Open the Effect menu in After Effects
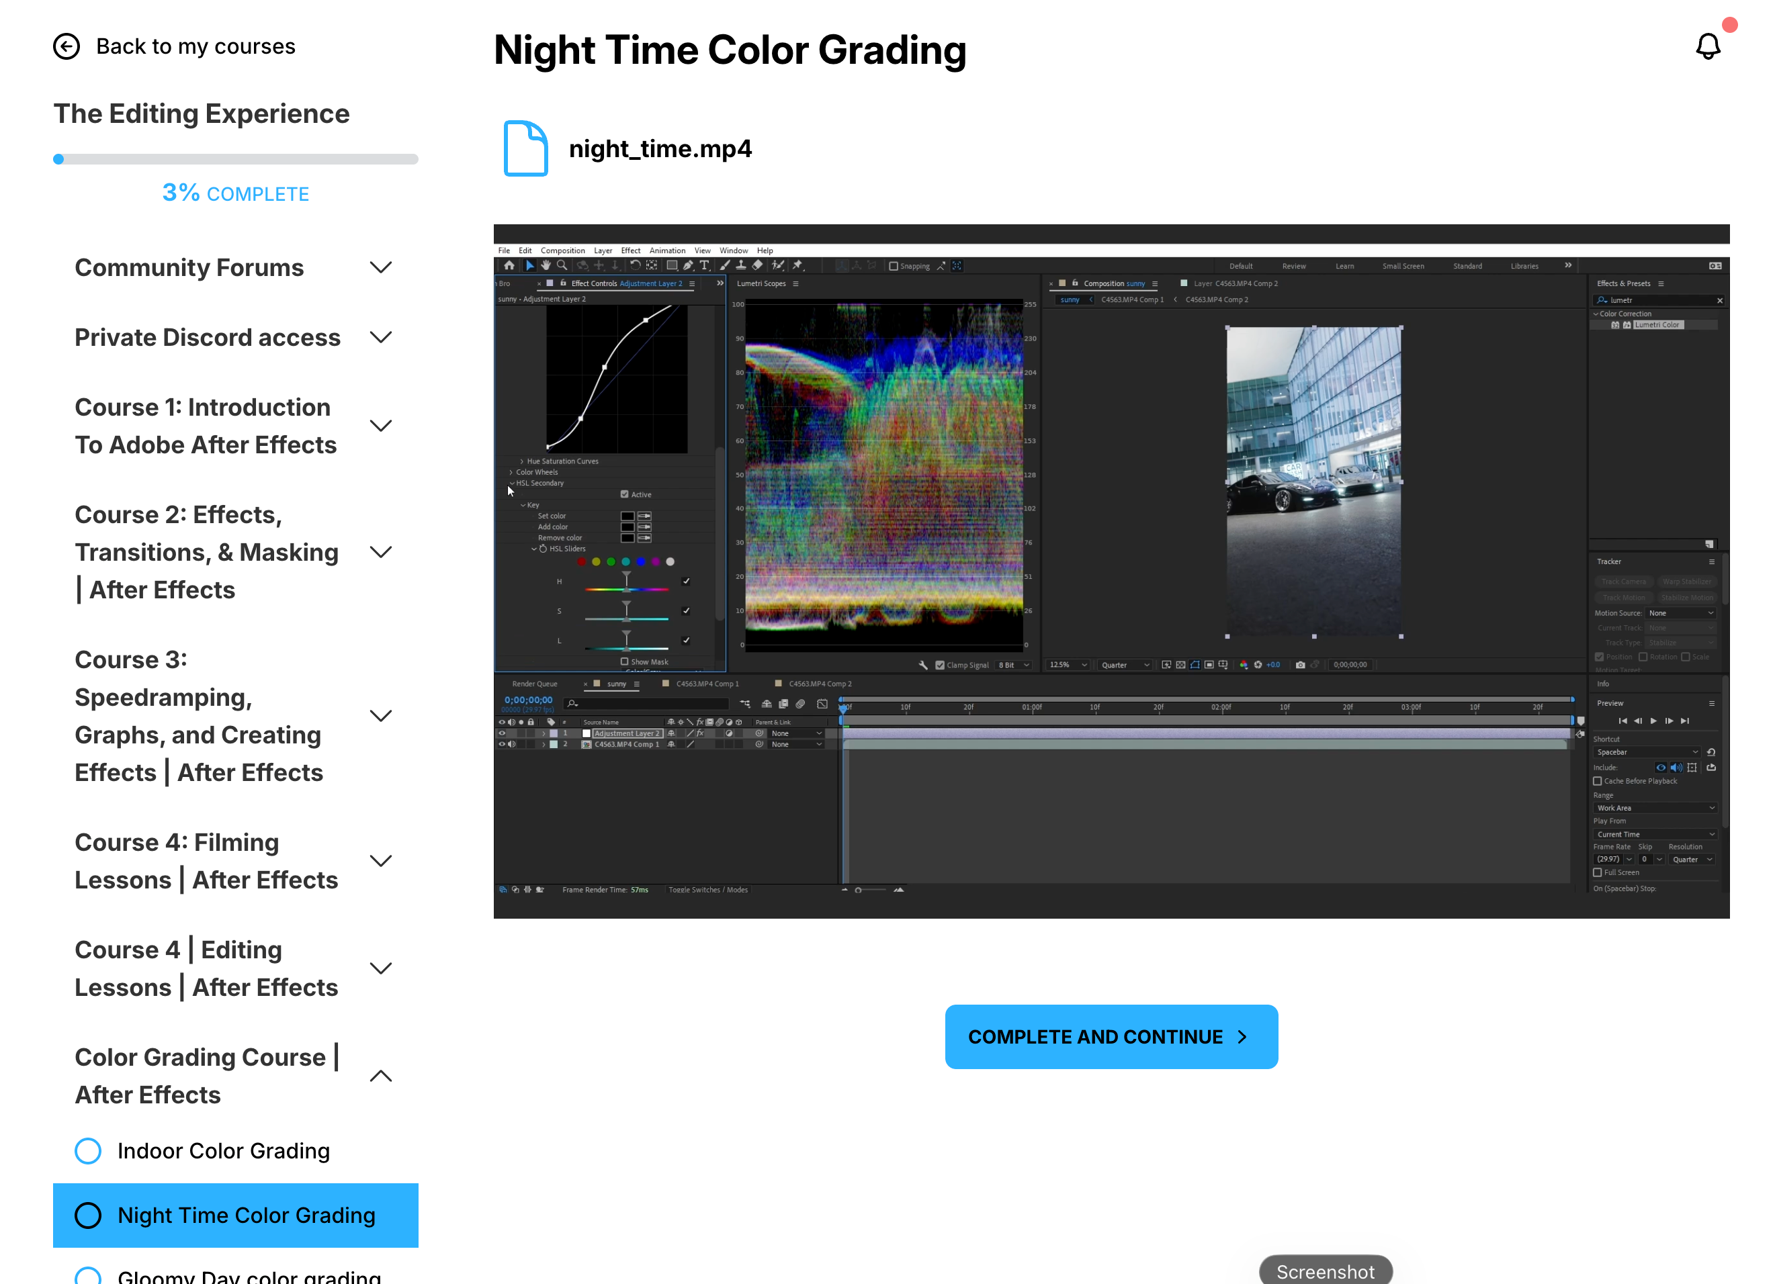This screenshot has width=1775, height=1284. (x=630, y=250)
